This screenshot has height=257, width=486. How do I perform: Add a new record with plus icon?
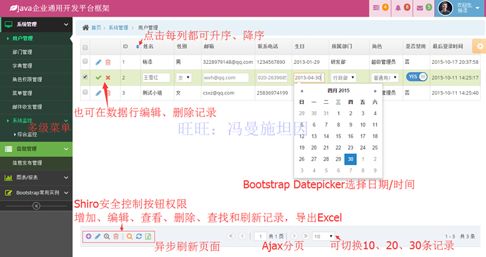pos(89,236)
